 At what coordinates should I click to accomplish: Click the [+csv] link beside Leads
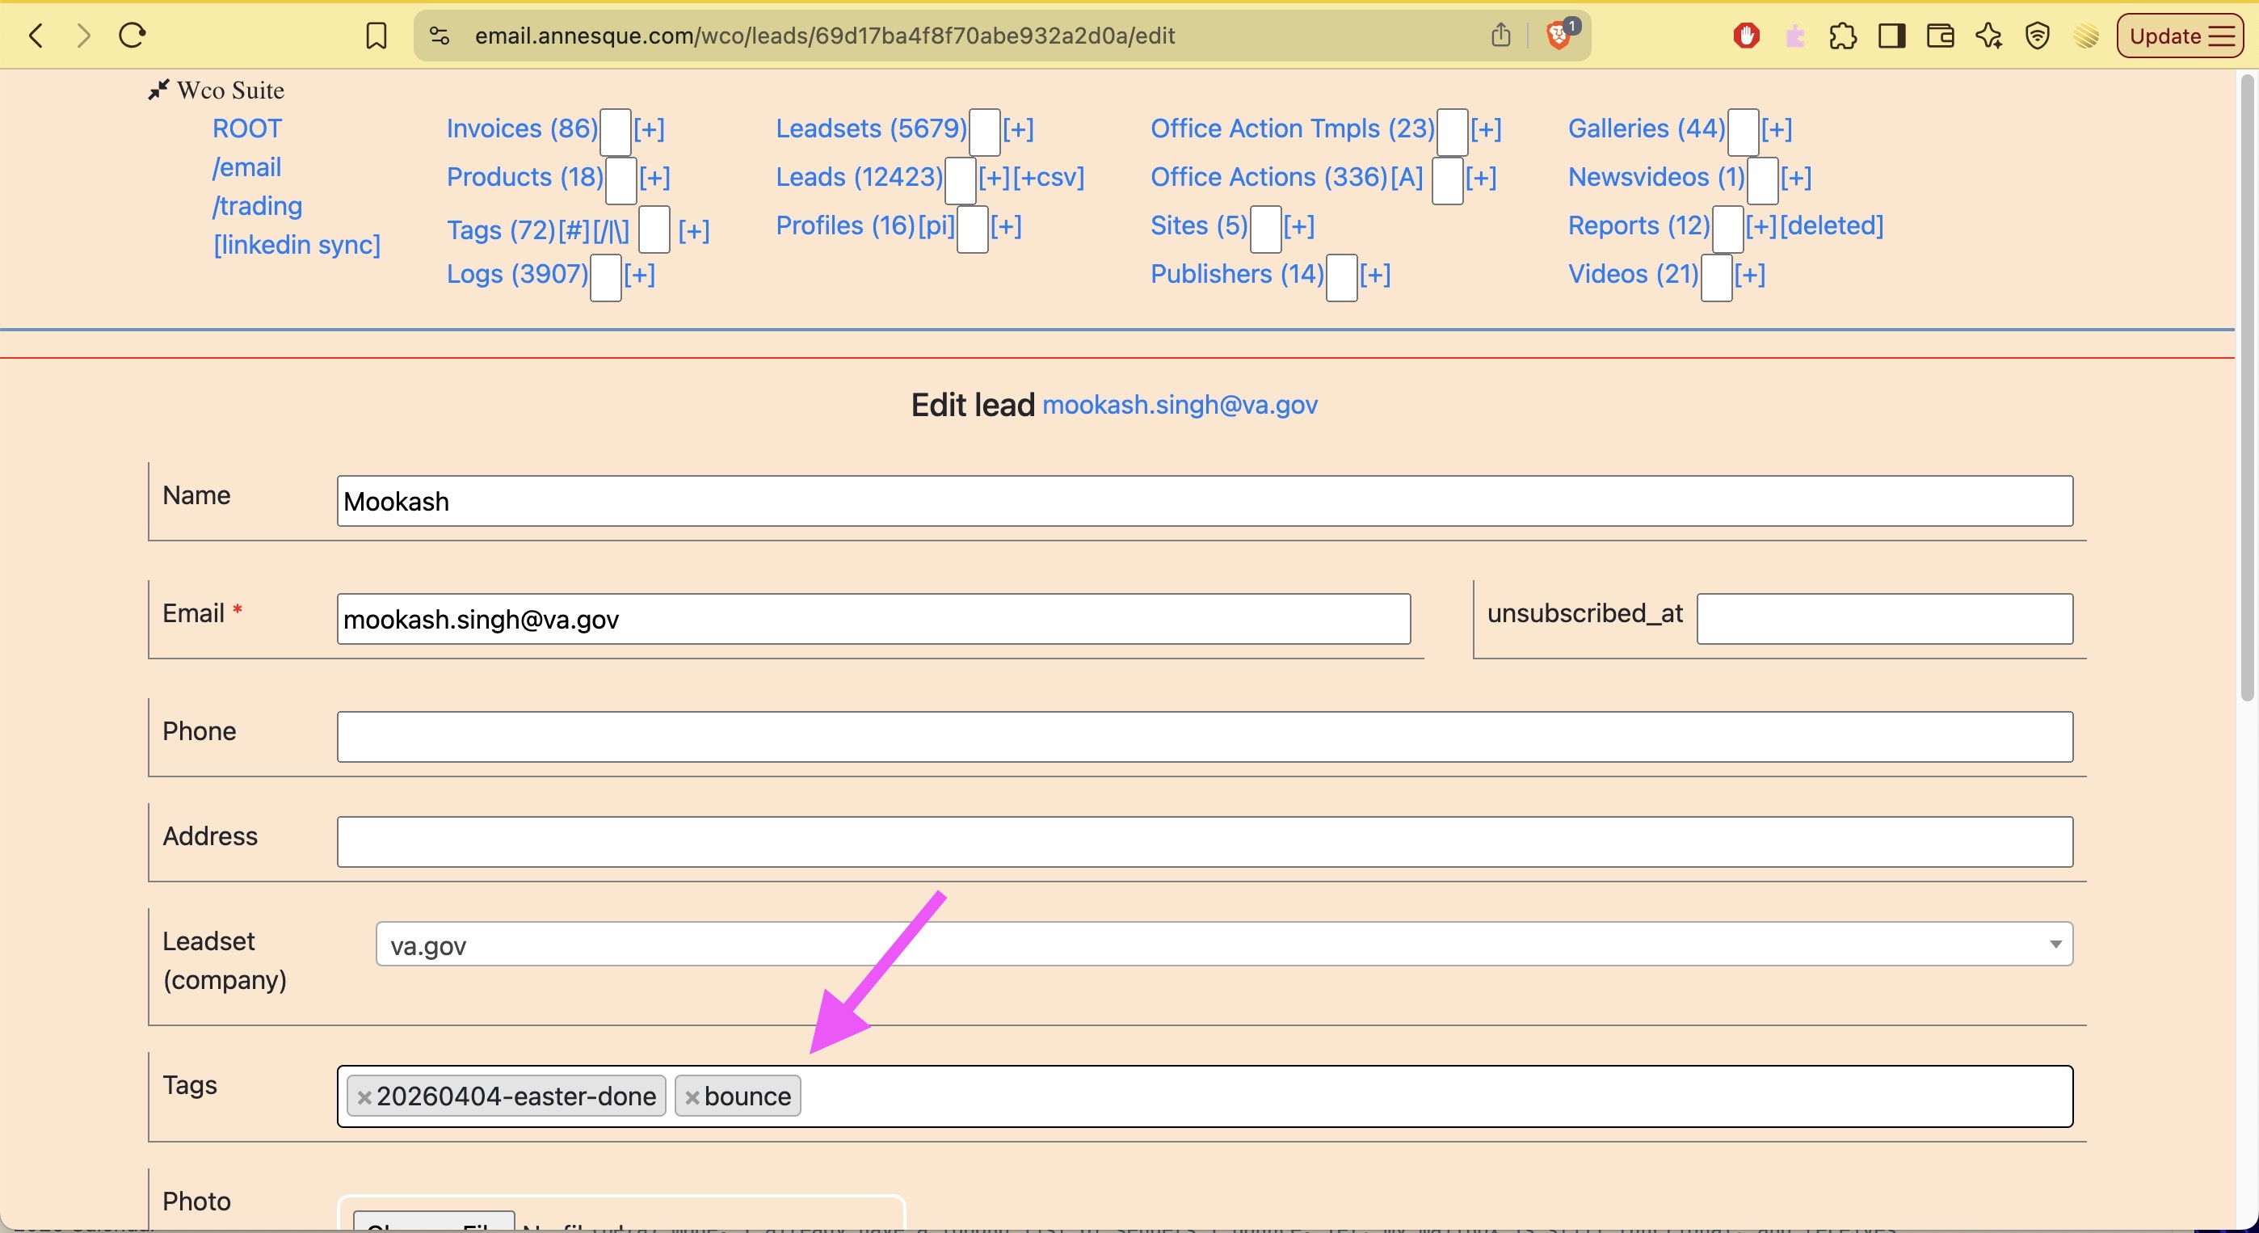click(x=1049, y=177)
